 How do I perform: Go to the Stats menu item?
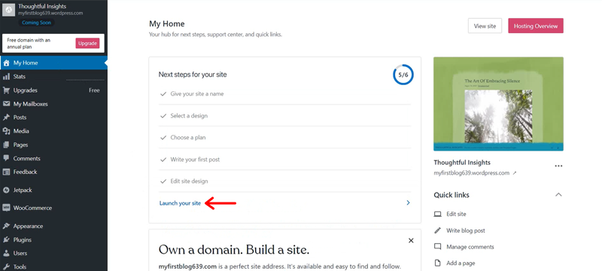[53, 76]
